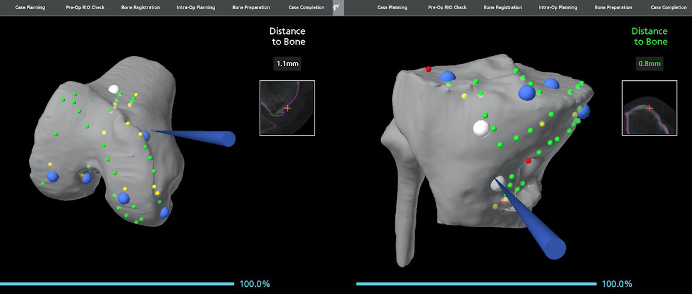Open Case Planning tab in the femur view

click(30, 8)
